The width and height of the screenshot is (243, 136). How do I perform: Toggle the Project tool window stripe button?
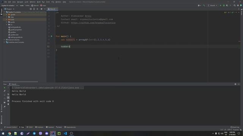tap(2, 12)
